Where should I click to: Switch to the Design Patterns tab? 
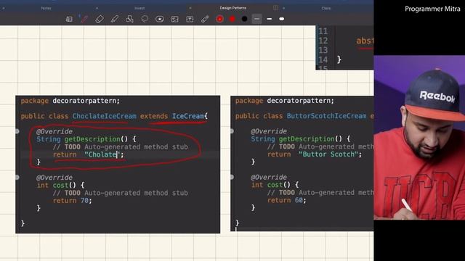[232, 8]
